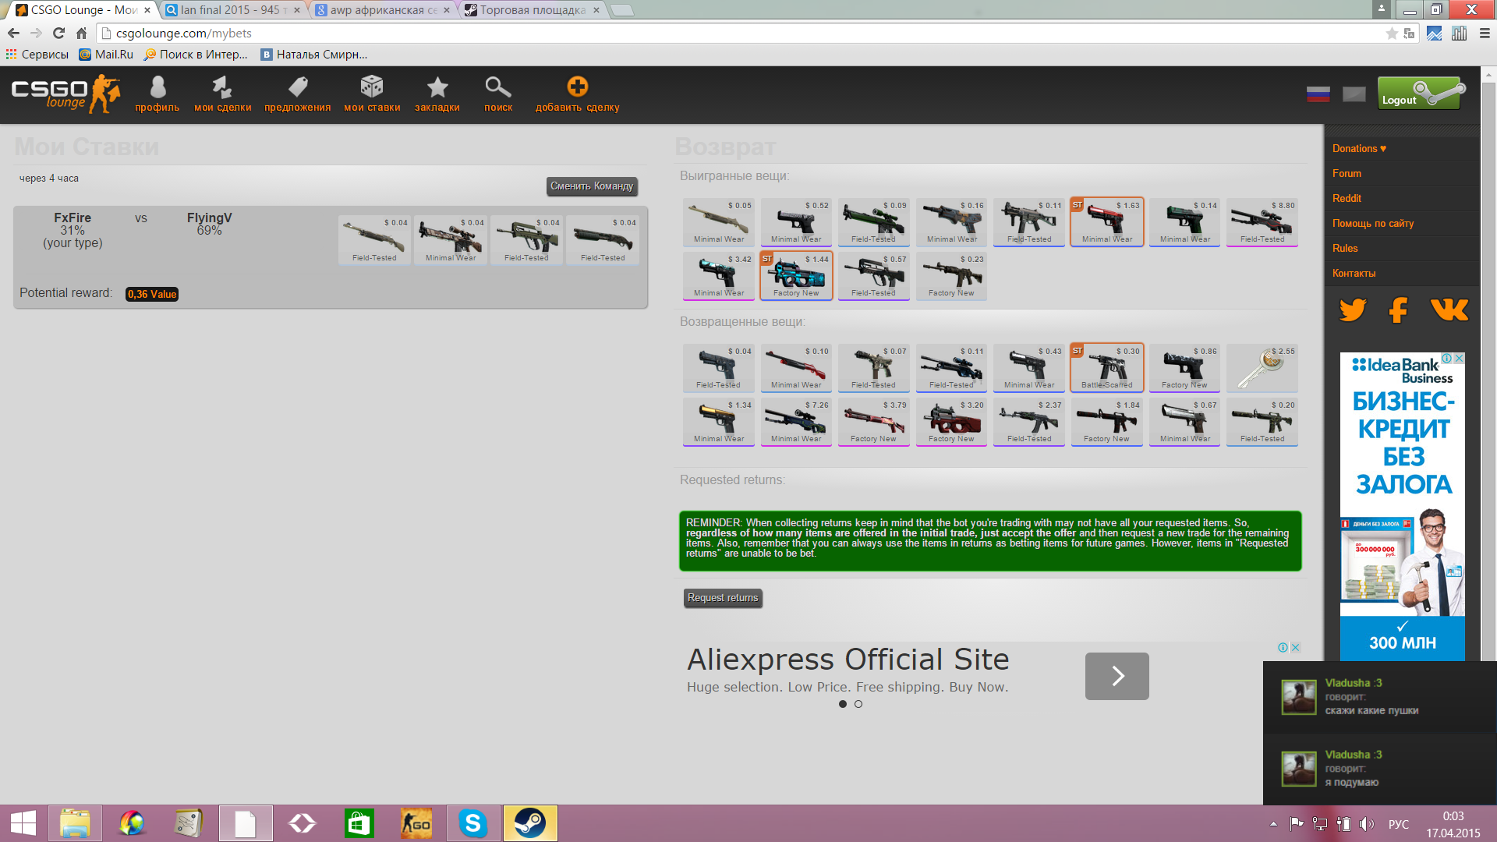Open the VK social icon
This screenshot has height=842, width=1497.
pos(1449,310)
